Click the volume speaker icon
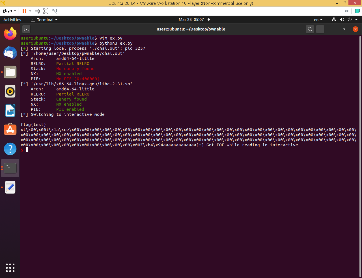The height and width of the screenshot is (278, 362). click(x=342, y=20)
